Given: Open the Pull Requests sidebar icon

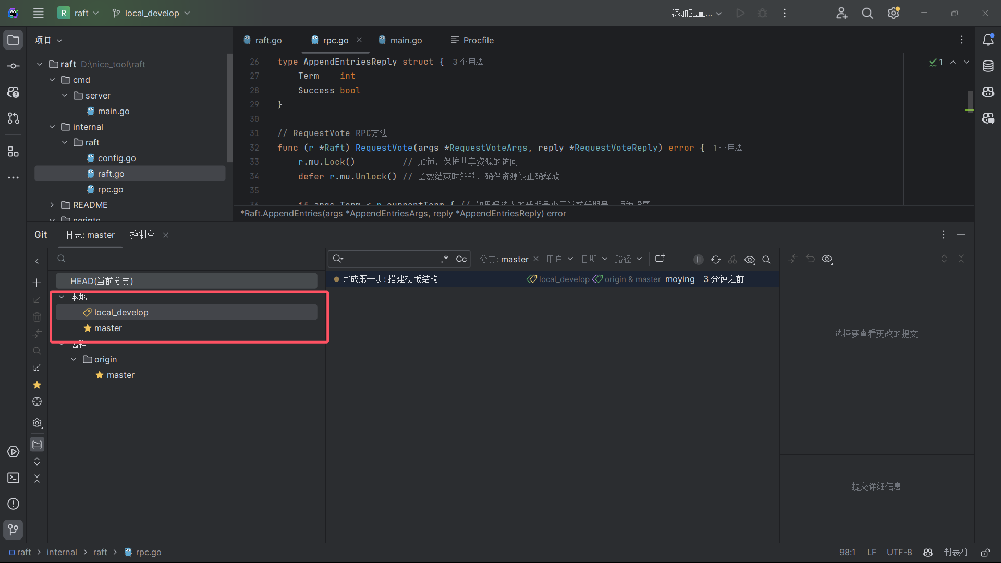Looking at the screenshot, I should (x=14, y=118).
